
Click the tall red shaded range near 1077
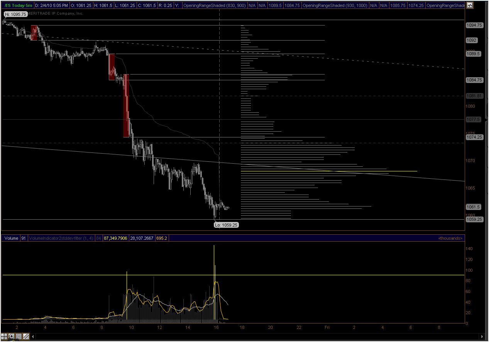[x=126, y=106]
